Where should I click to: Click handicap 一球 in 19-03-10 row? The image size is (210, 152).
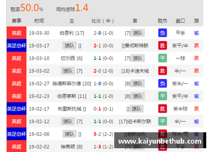(x=180, y=58)
